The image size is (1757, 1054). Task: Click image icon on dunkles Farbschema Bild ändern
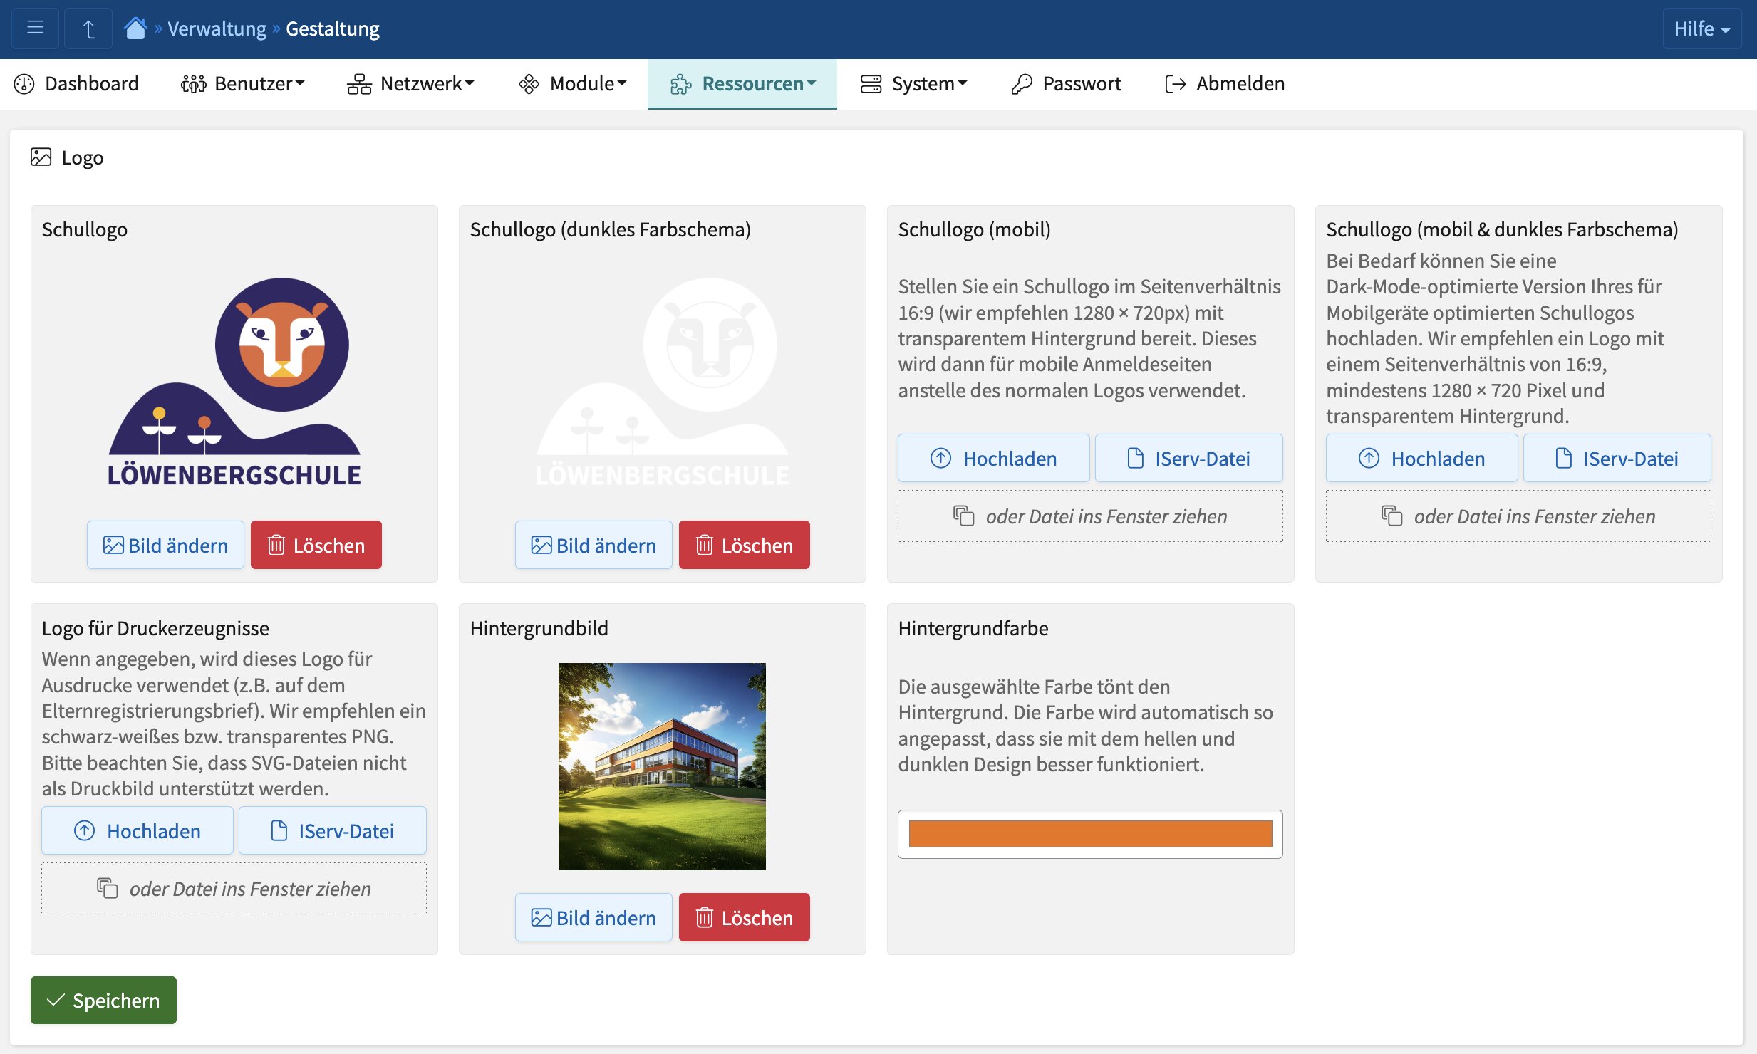[x=541, y=545]
